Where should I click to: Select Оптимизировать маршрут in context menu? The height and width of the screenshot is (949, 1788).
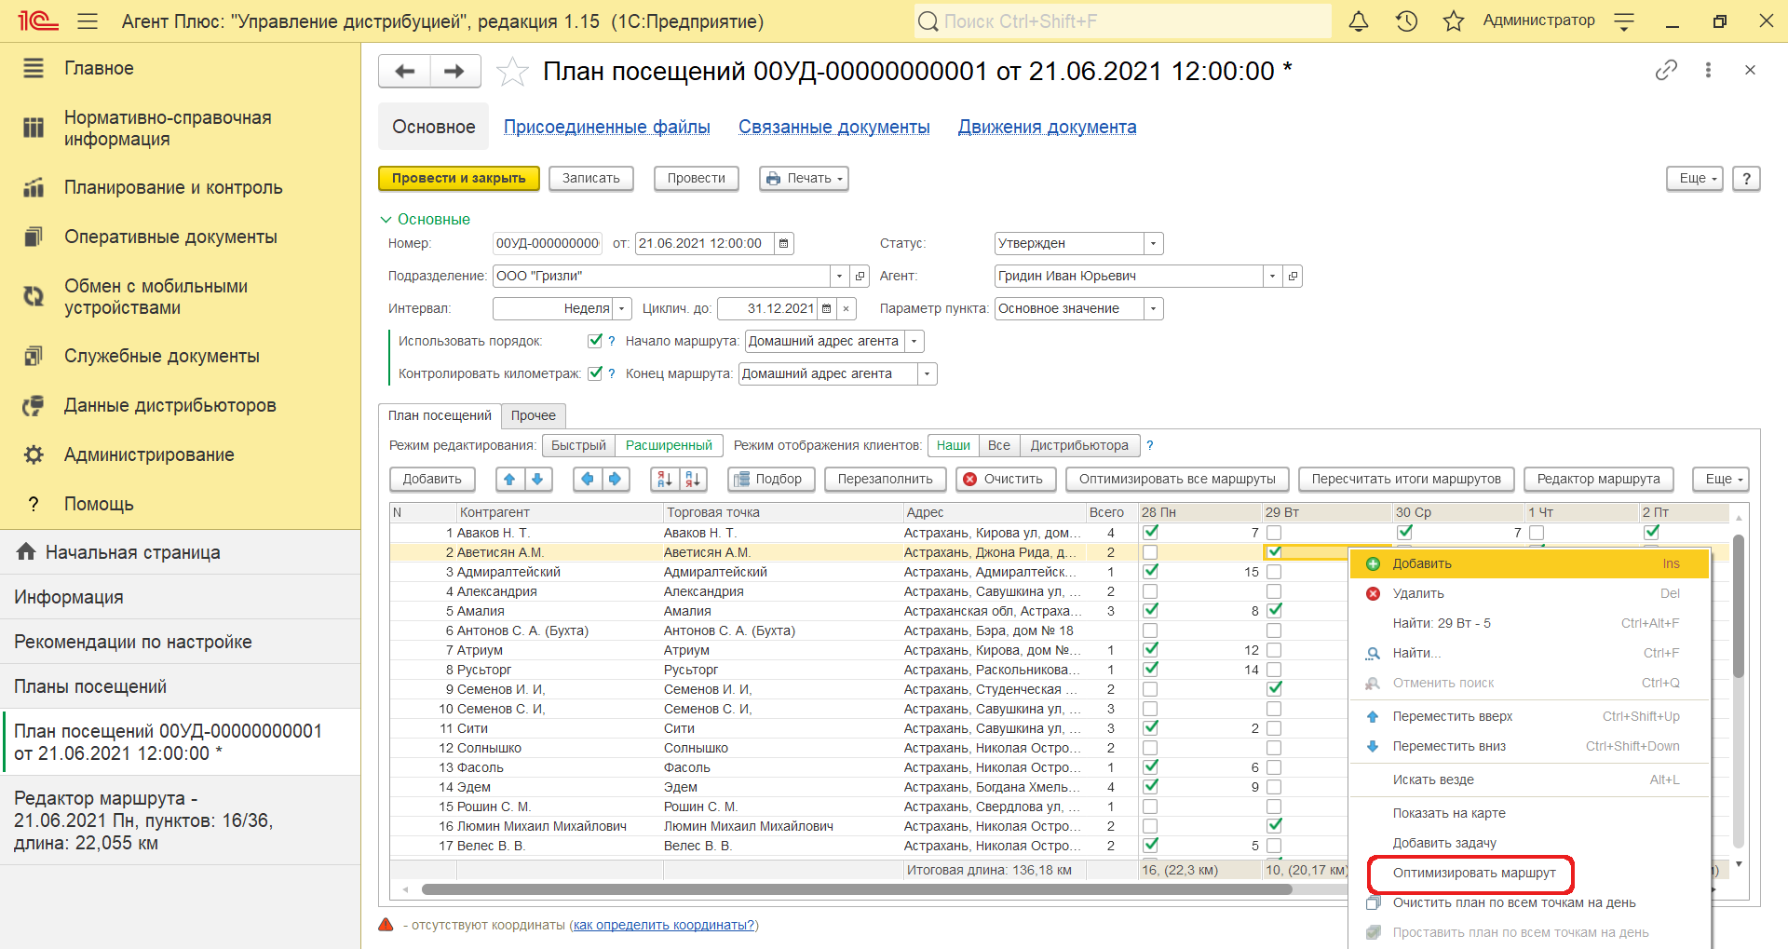pos(1474,874)
